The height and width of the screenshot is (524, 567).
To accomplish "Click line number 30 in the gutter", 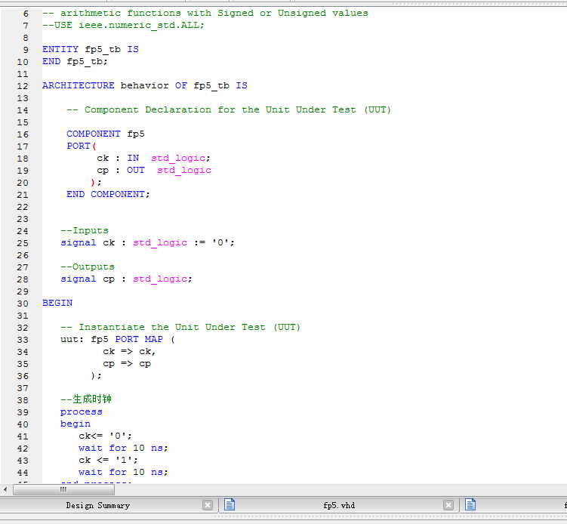I will point(21,303).
